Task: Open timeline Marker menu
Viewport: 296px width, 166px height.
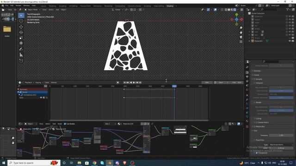Action: [54, 83]
